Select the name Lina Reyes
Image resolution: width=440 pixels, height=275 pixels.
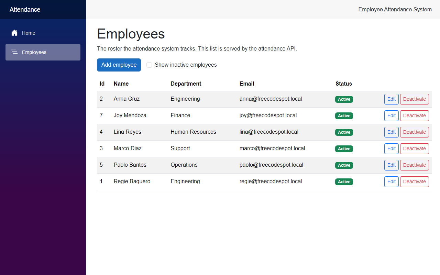128,132
